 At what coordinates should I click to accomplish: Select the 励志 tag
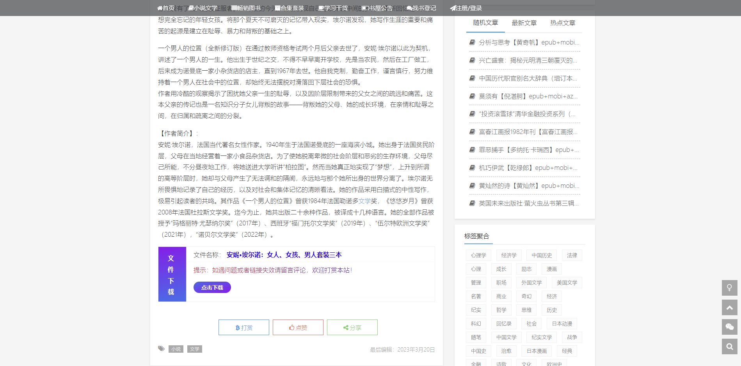[526, 269]
